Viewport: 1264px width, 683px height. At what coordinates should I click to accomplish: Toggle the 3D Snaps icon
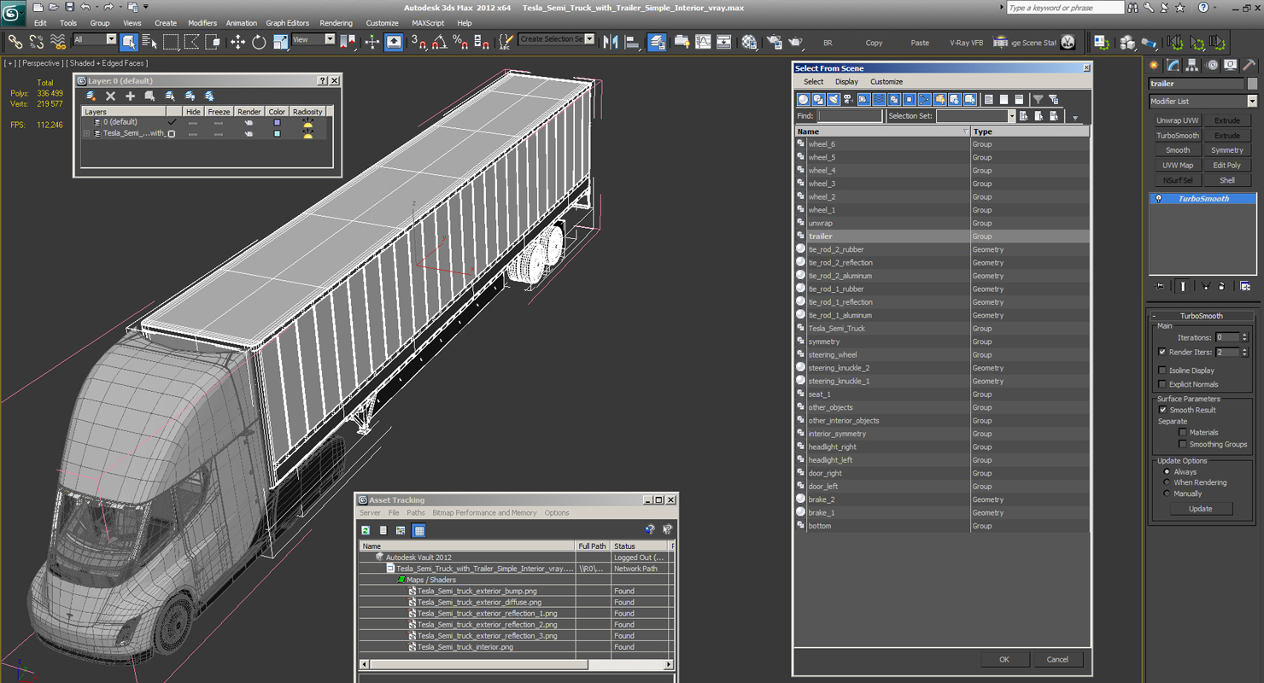(418, 41)
